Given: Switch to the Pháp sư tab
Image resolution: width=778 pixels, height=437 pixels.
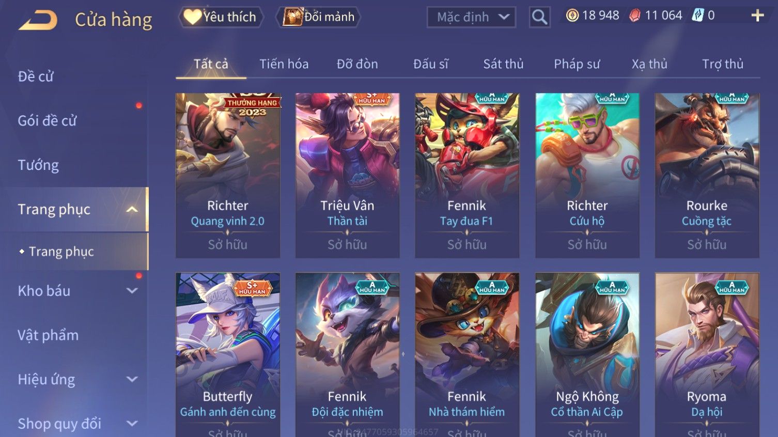Looking at the screenshot, I should [x=577, y=64].
